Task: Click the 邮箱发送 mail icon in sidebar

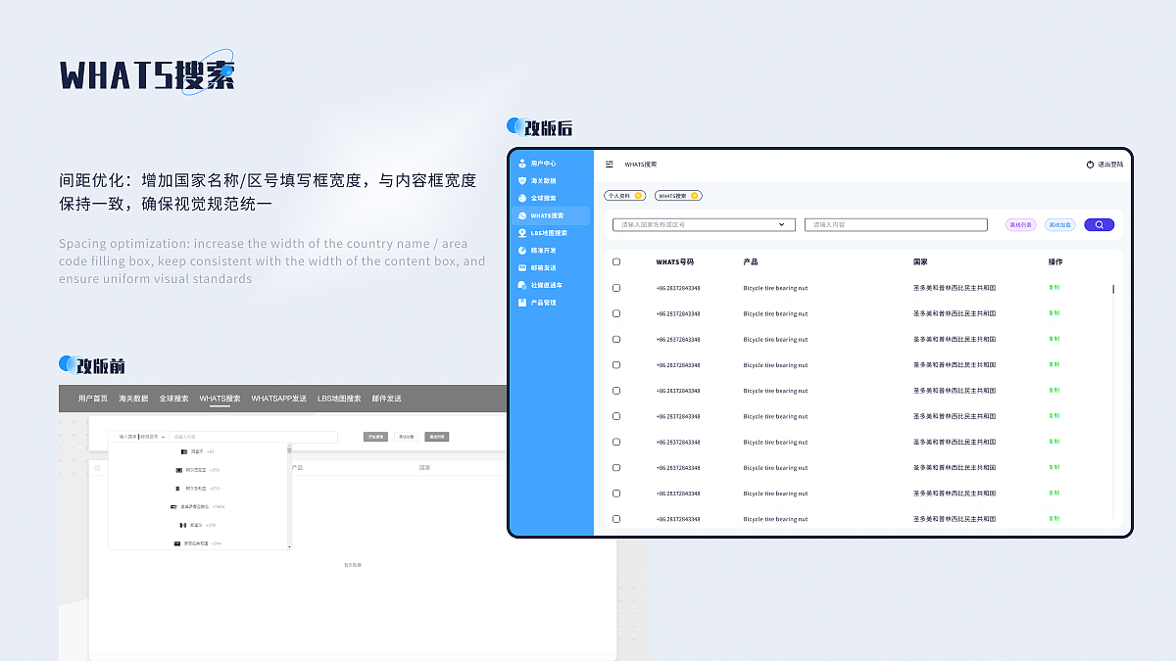Action: click(522, 267)
